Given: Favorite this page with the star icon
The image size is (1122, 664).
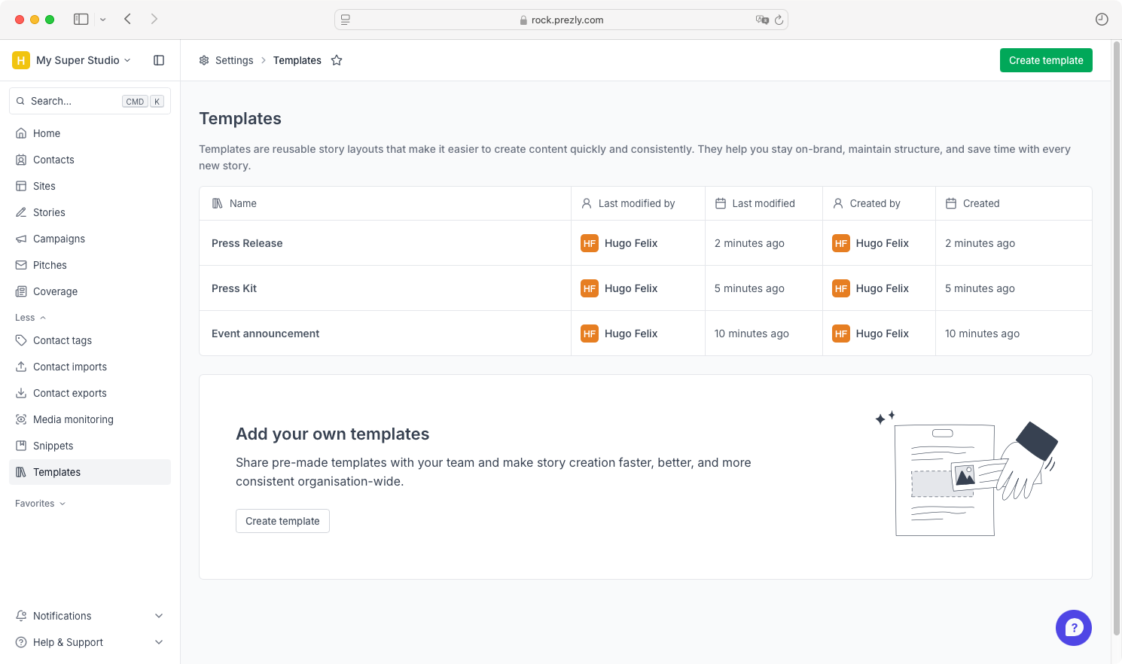Looking at the screenshot, I should point(337,60).
